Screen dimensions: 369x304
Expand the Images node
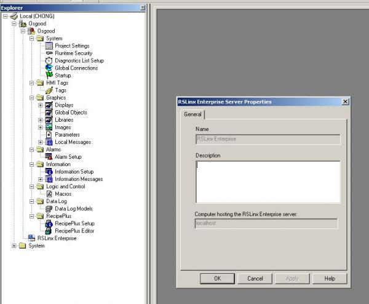tap(41, 127)
